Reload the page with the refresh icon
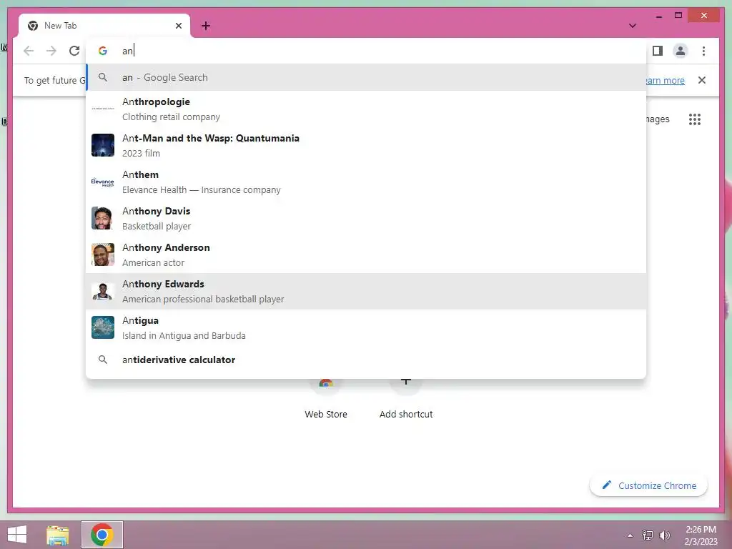Viewport: 732px width, 549px height. coord(74,51)
